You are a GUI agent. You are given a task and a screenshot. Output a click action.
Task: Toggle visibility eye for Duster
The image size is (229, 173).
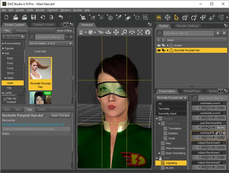click(159, 45)
